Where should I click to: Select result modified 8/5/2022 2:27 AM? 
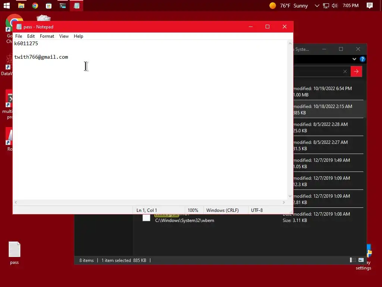click(328, 145)
